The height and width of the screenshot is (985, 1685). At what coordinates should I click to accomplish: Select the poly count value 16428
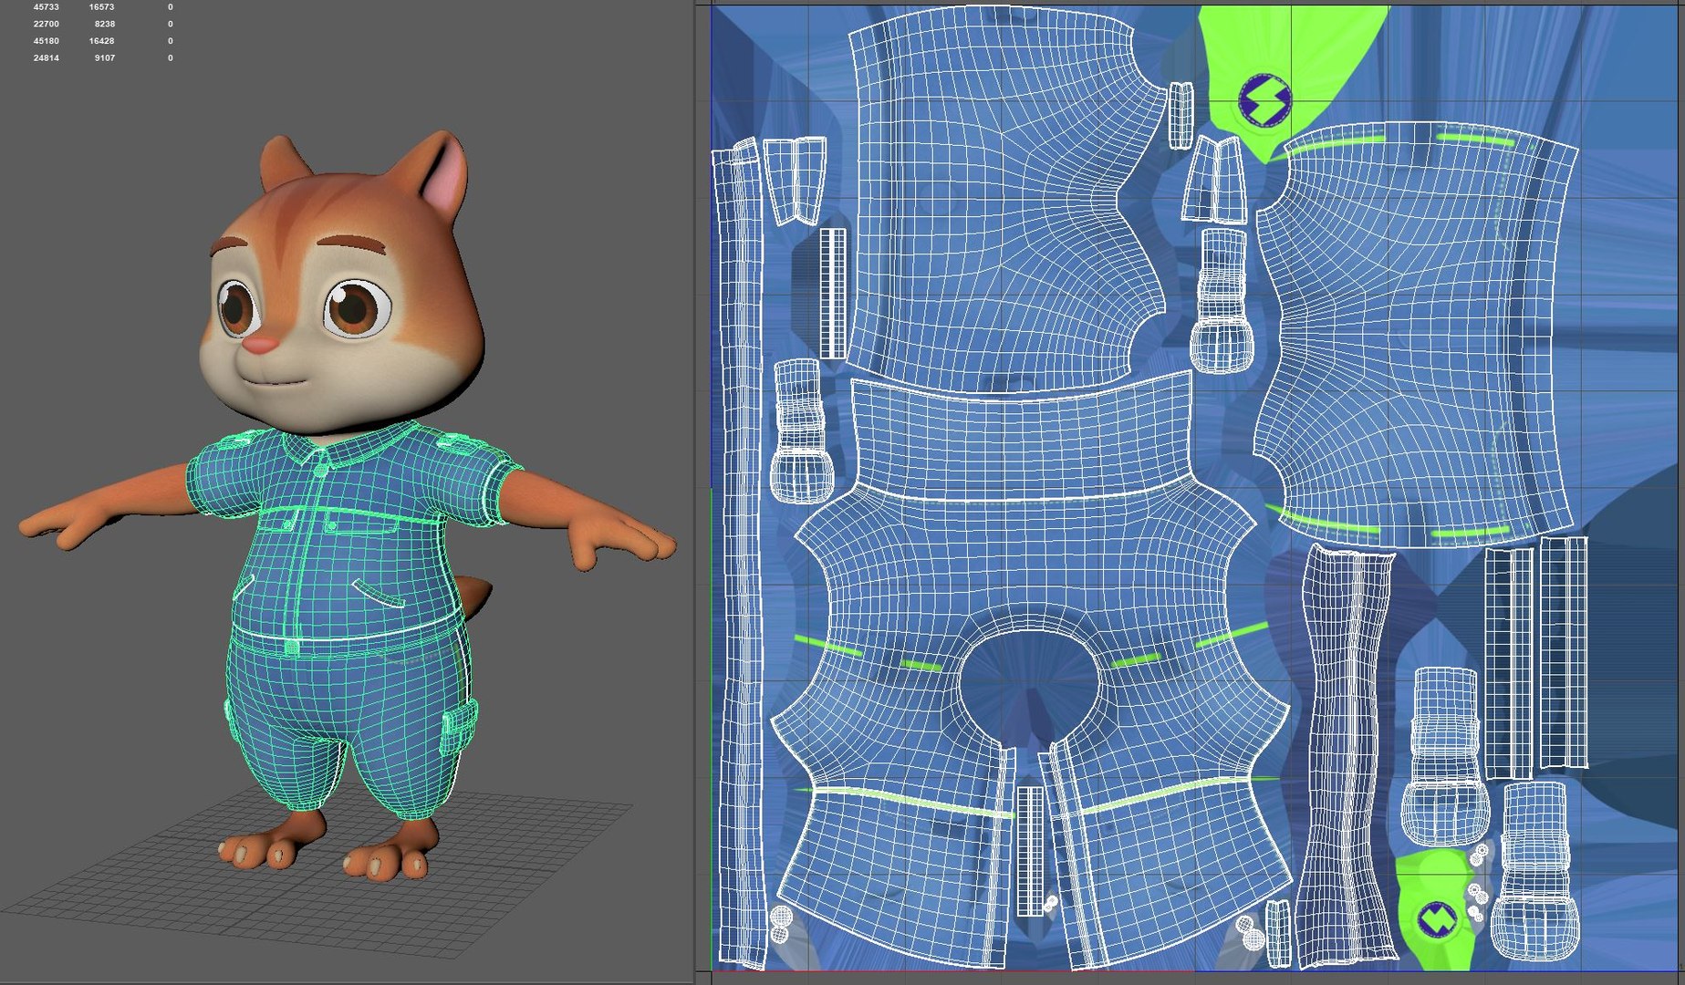click(101, 41)
